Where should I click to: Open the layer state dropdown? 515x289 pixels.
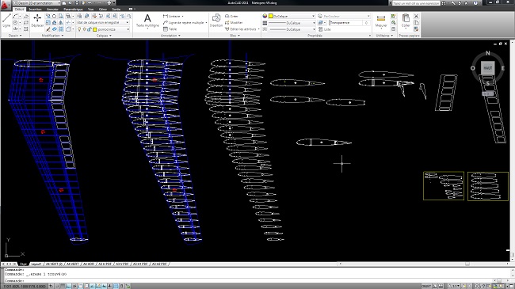pyautogui.click(x=103, y=22)
